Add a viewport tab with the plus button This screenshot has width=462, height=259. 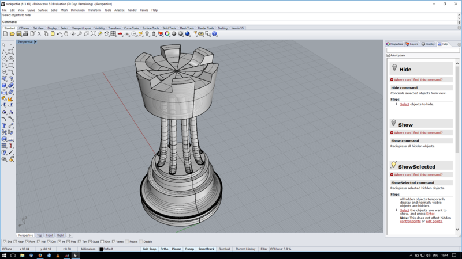click(x=70, y=235)
